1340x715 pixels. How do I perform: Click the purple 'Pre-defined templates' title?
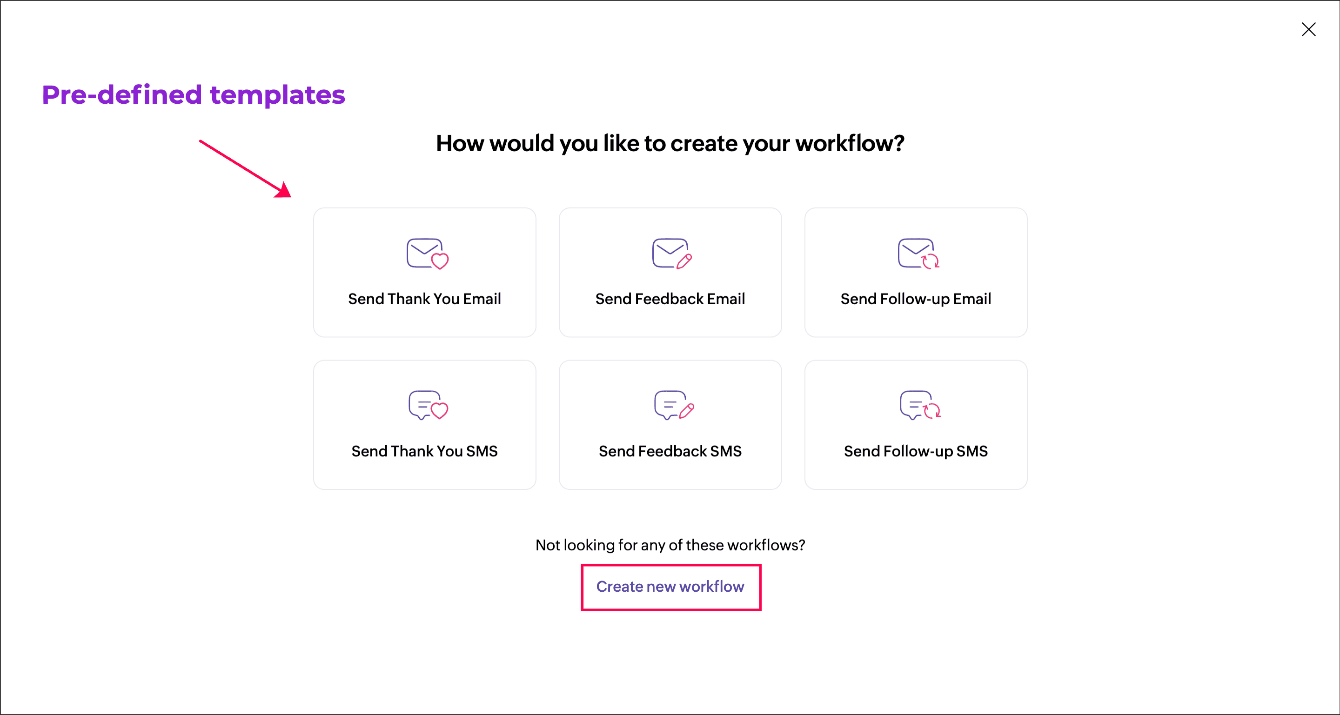click(194, 95)
